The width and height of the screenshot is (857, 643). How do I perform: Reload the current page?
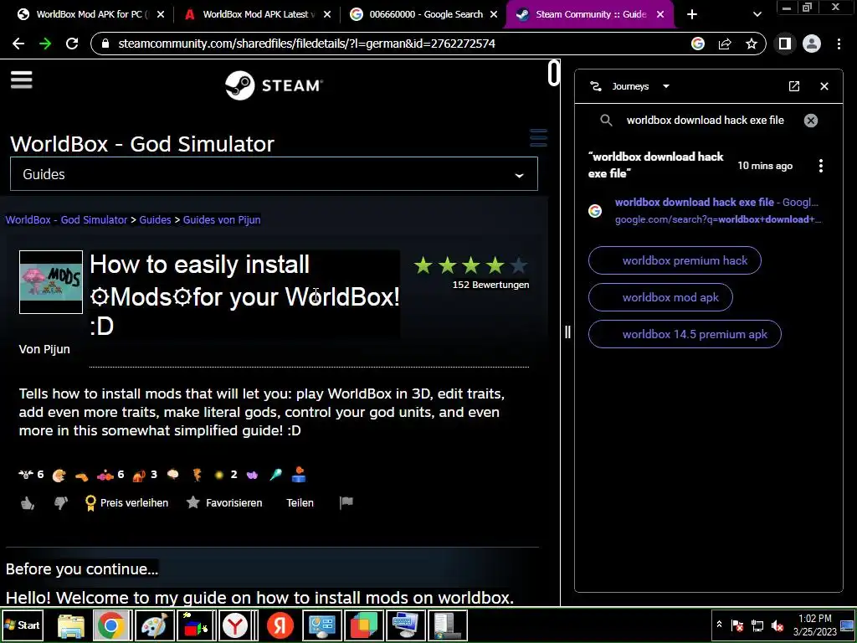pyautogui.click(x=72, y=44)
